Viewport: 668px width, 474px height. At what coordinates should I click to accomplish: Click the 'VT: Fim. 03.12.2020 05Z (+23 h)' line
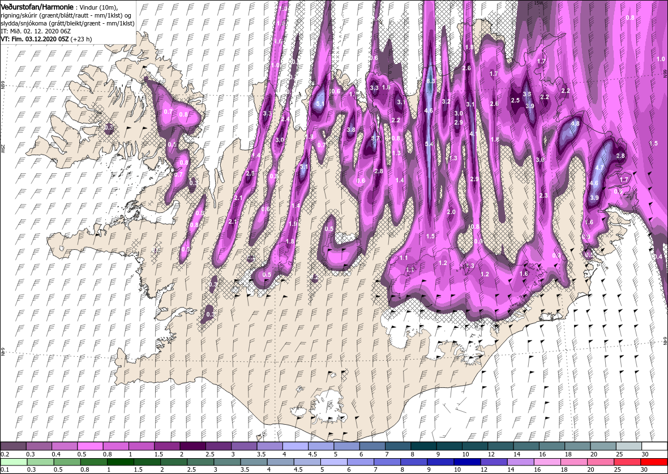(46, 39)
